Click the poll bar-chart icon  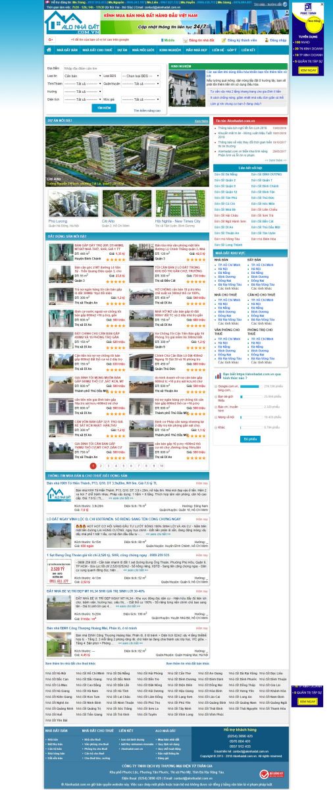[x=218, y=377]
